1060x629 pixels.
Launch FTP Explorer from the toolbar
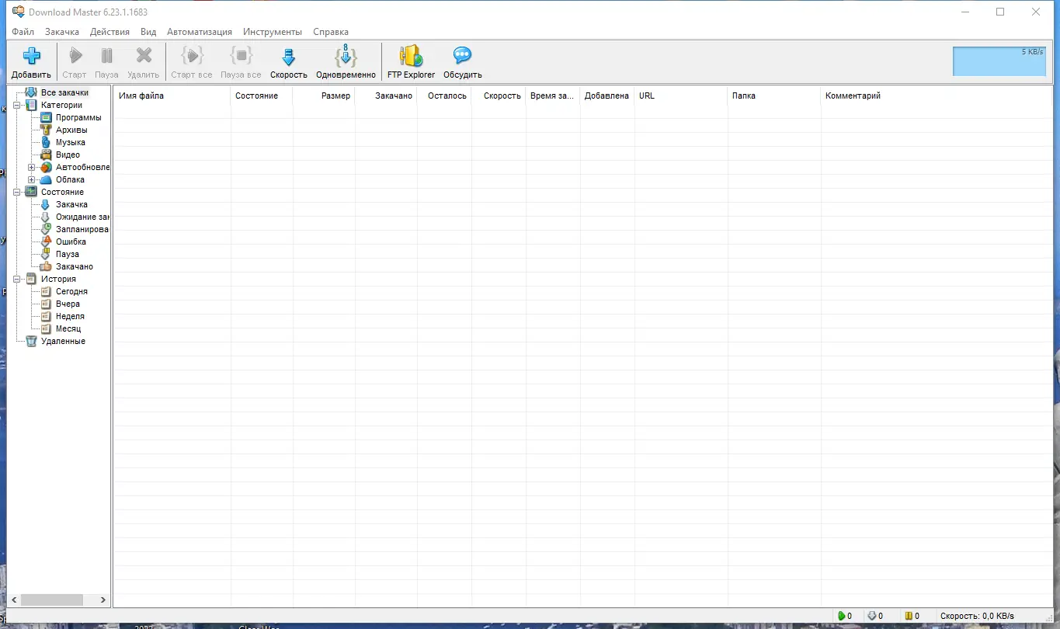pos(411,62)
